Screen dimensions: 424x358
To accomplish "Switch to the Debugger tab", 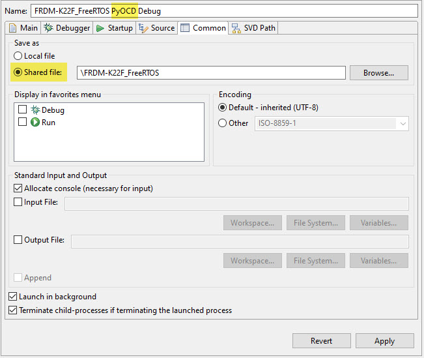I will pyautogui.click(x=67, y=28).
